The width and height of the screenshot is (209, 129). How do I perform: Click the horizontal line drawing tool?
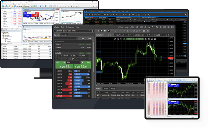point(121,31)
